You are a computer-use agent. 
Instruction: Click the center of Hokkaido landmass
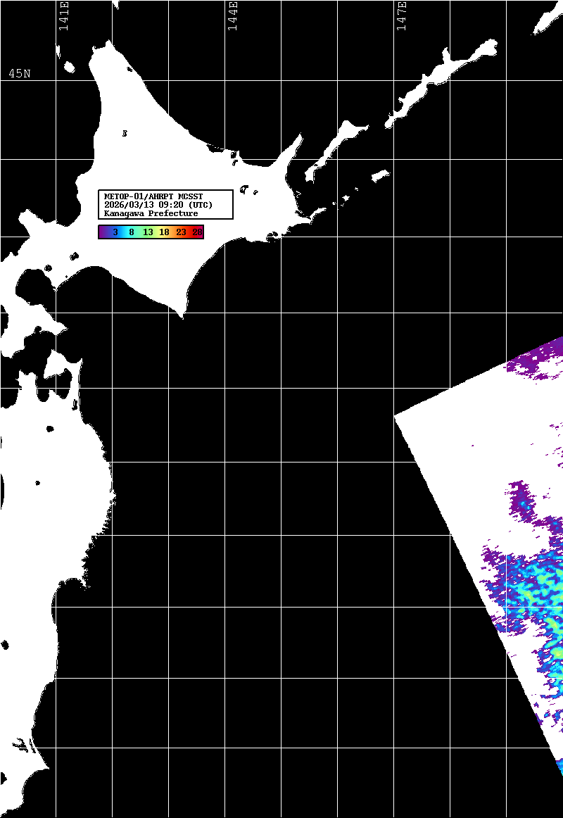tap(176, 176)
